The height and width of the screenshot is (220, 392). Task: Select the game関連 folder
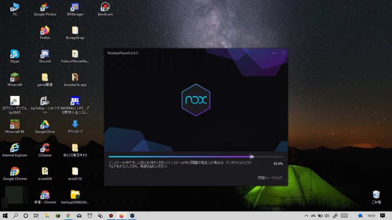tap(45, 80)
